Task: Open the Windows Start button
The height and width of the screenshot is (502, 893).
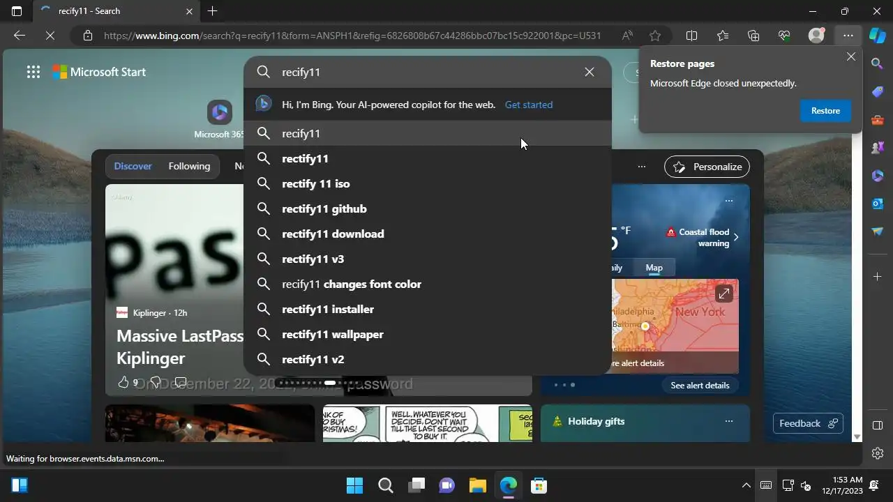Action: [354, 486]
